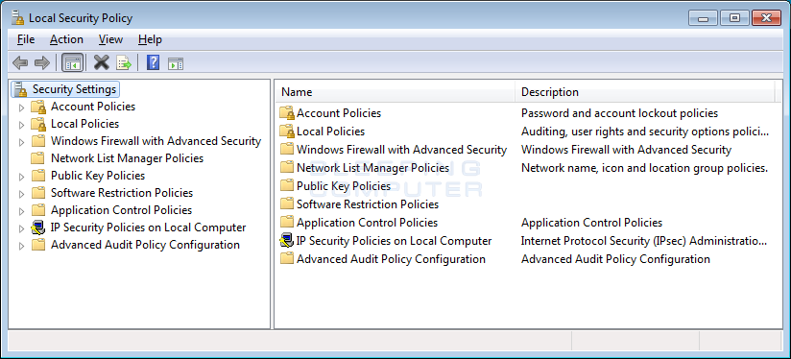Click the Forward arrow toolbar icon

tap(42, 63)
